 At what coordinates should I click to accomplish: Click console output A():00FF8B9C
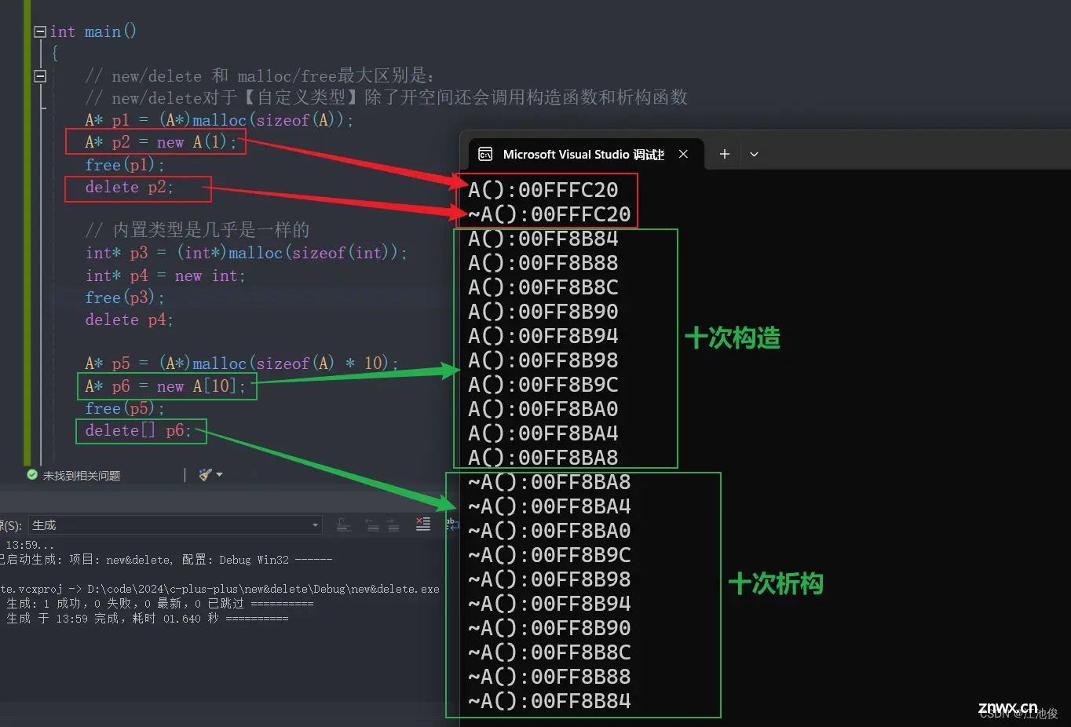coord(543,385)
